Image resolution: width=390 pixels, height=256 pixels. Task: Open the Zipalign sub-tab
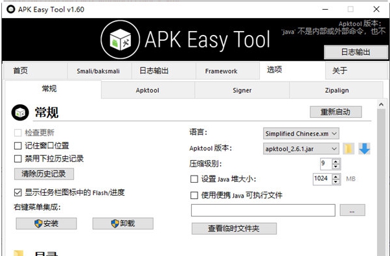(x=336, y=90)
